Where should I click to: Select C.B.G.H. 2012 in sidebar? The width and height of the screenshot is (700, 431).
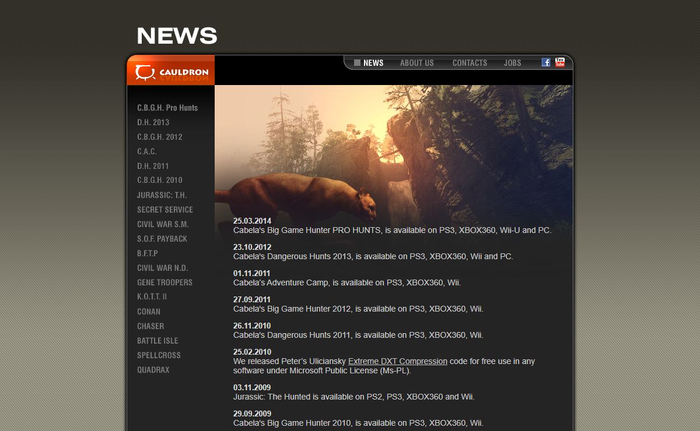click(x=160, y=137)
